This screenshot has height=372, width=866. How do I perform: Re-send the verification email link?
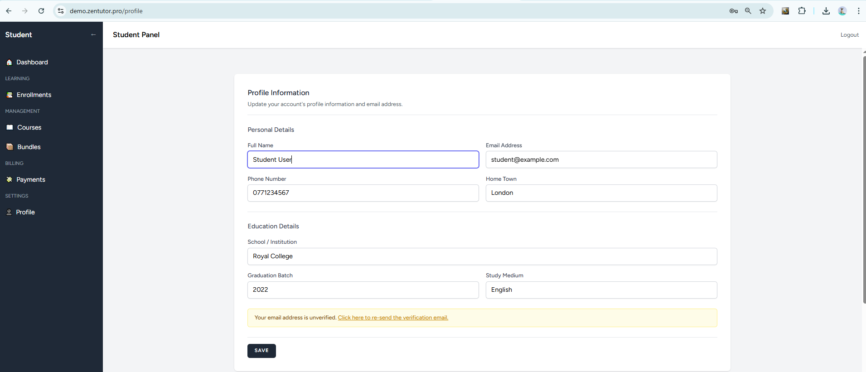(393, 318)
